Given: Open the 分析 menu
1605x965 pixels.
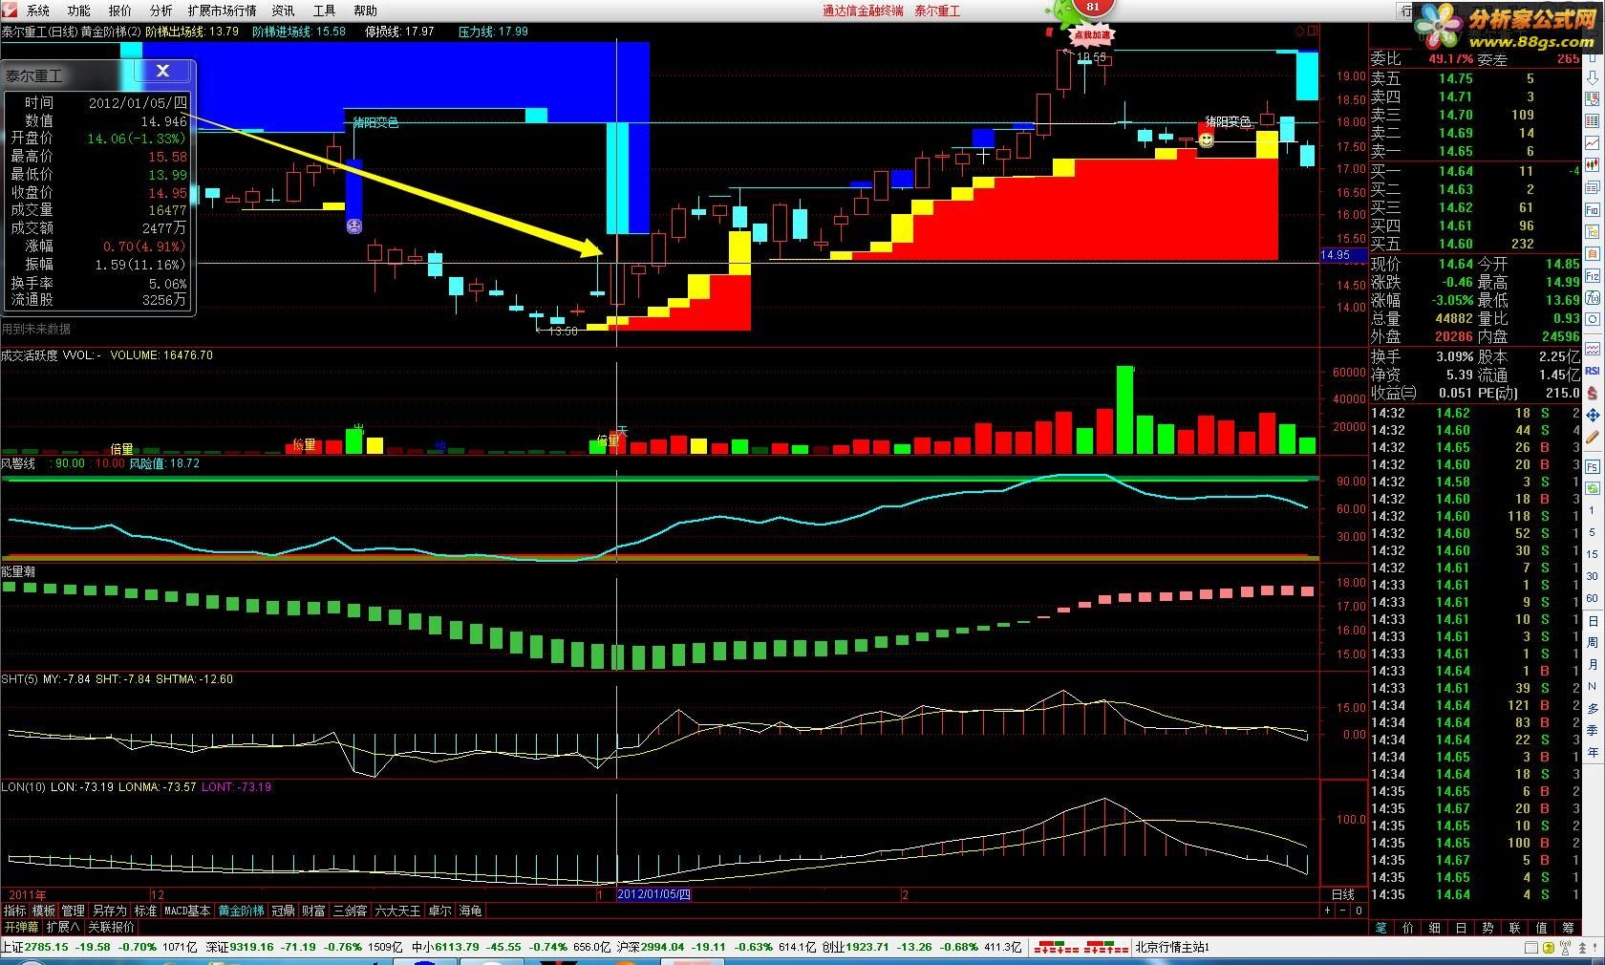Looking at the screenshot, I should [161, 11].
